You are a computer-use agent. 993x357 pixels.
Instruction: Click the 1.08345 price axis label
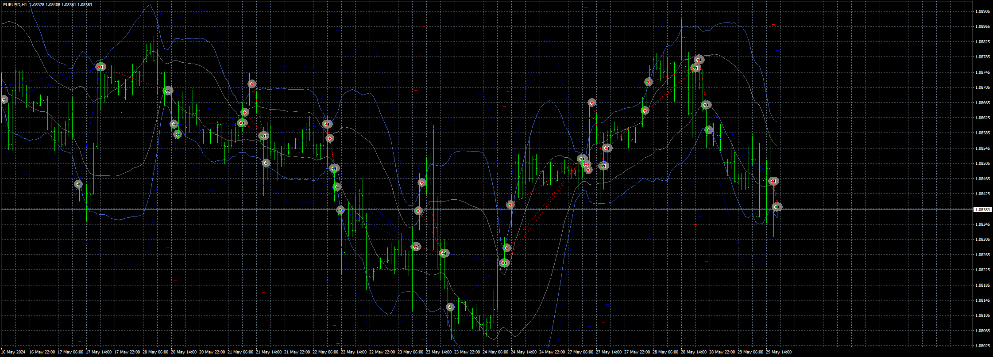(982, 224)
